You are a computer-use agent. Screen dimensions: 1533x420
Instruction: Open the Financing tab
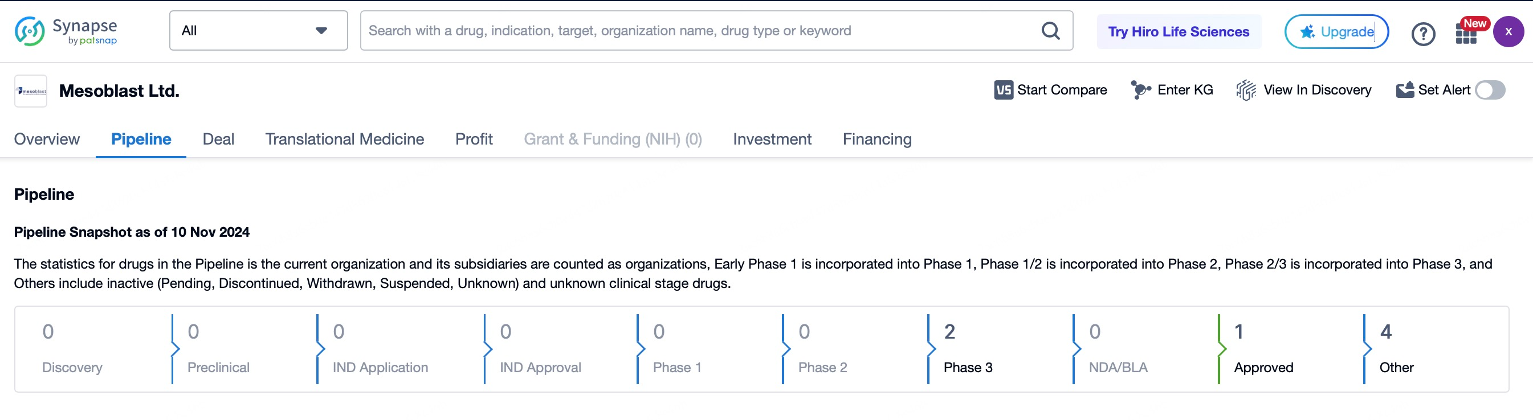pos(876,139)
